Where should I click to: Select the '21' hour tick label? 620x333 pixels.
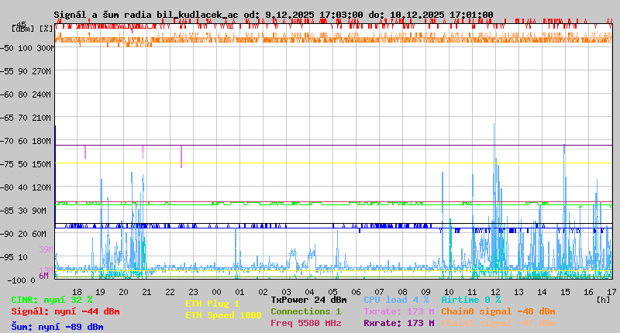pyautogui.click(x=146, y=292)
